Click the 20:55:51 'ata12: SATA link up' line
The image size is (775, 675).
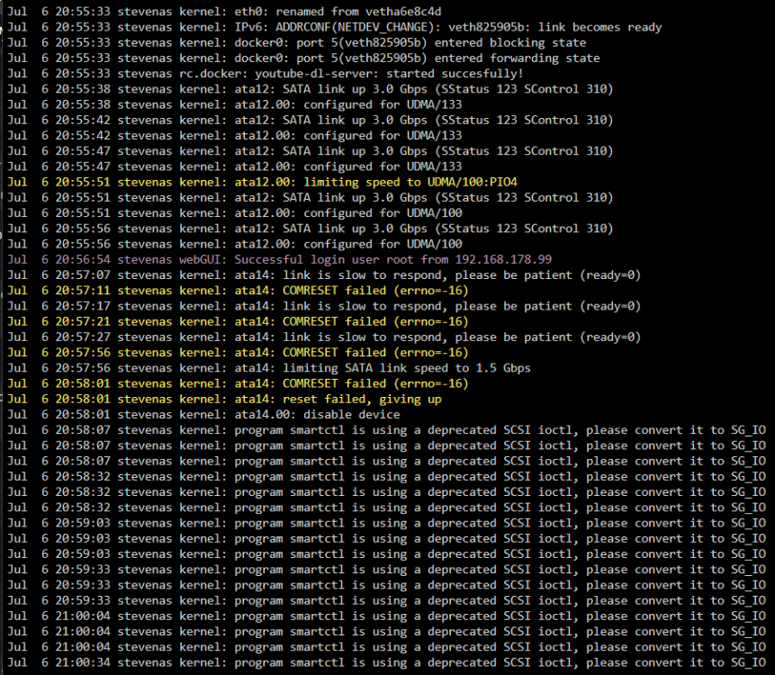[x=310, y=198]
